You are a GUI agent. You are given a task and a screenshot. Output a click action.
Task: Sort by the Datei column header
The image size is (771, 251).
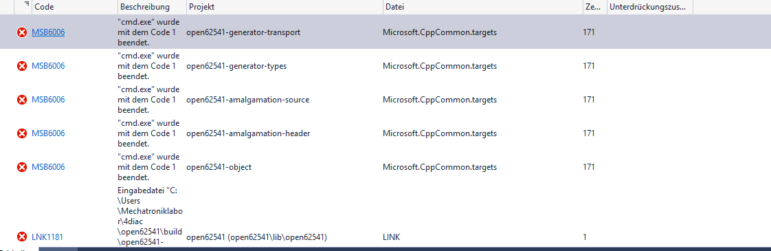point(482,7)
